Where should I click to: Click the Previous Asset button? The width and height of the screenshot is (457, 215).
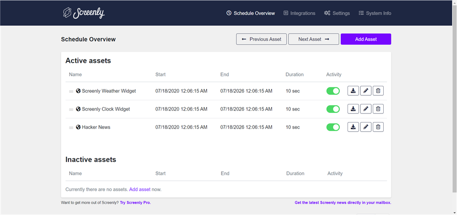261,39
